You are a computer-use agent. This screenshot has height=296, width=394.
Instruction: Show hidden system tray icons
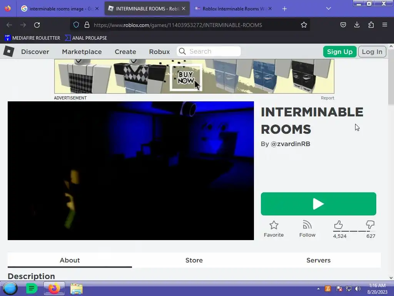pos(318,289)
